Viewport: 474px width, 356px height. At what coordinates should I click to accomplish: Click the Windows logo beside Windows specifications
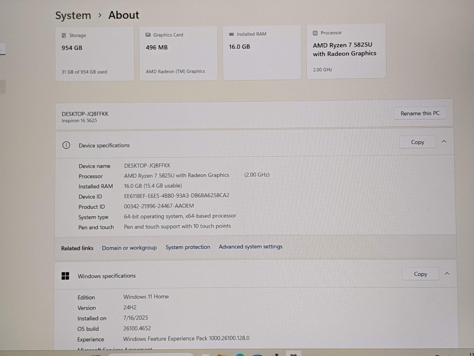[65, 276]
